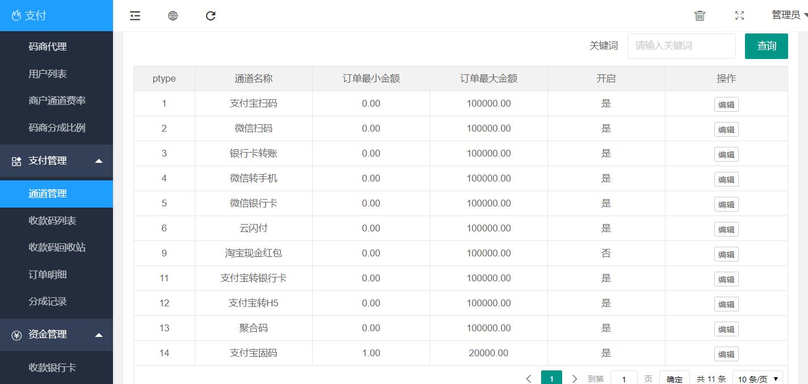
Task: Open 收款码列表 in the sidebar
Action: [x=52, y=221]
